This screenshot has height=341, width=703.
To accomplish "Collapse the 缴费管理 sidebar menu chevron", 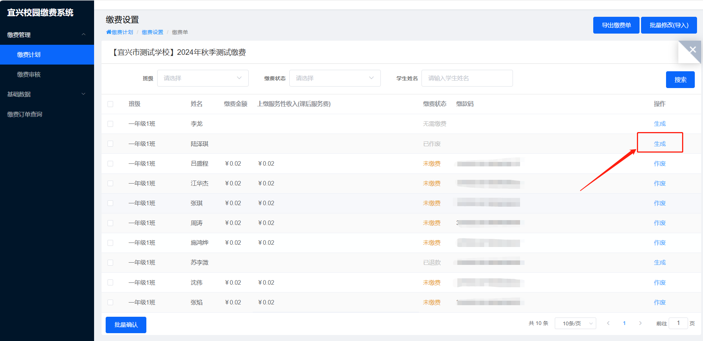I will pos(84,35).
